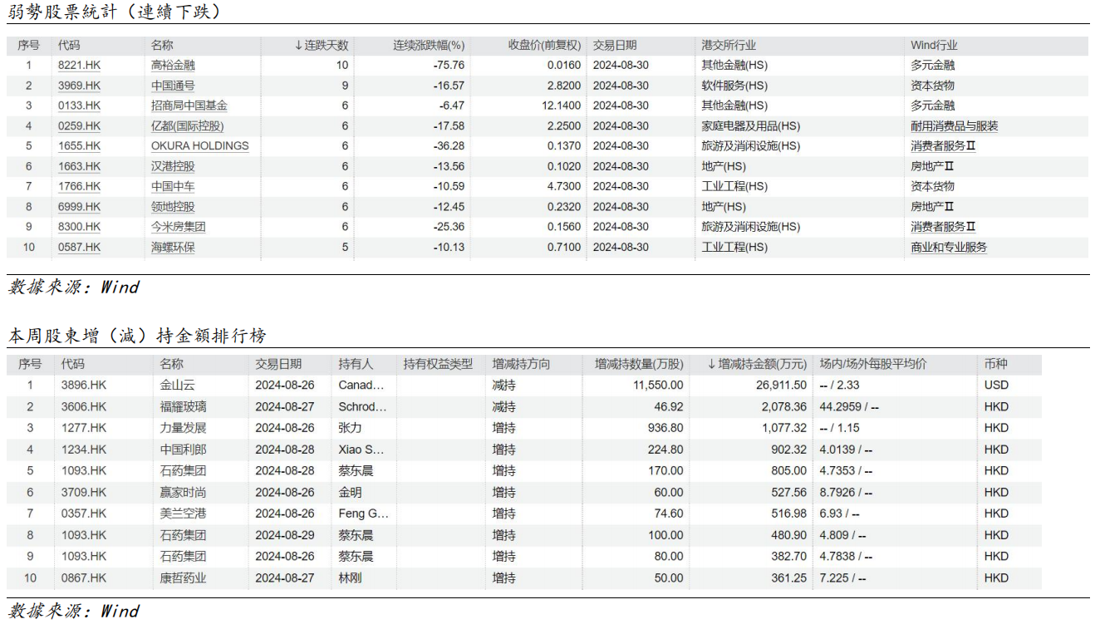Click the 场内/场外每股平均价 column header
Screen dimensions: 1100x629
point(873,364)
